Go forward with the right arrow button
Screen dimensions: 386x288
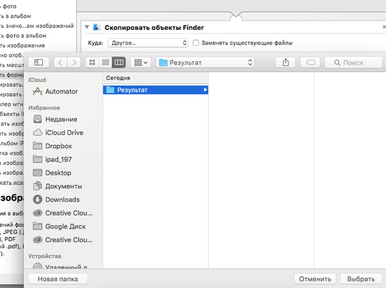74,62
